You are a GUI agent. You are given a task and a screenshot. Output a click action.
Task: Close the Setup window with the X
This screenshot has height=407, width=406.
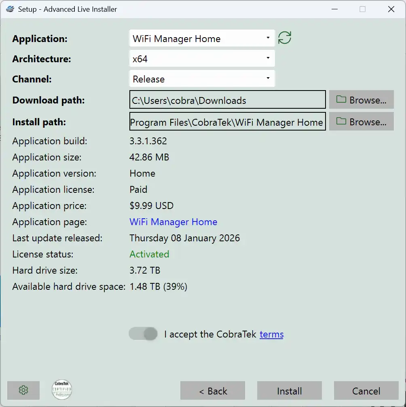pos(391,9)
